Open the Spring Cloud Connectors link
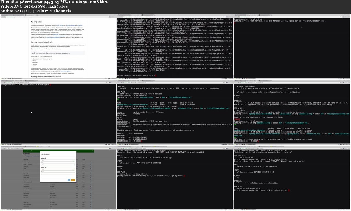The width and height of the screenshot is (351, 211). (60, 36)
